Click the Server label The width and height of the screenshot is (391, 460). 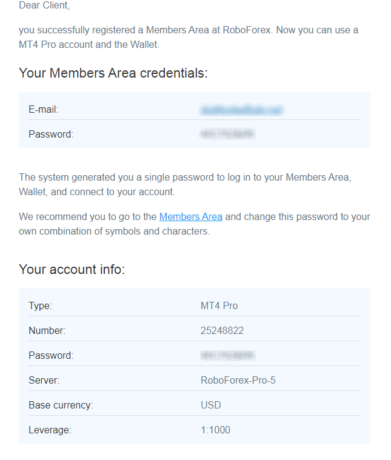click(x=44, y=380)
